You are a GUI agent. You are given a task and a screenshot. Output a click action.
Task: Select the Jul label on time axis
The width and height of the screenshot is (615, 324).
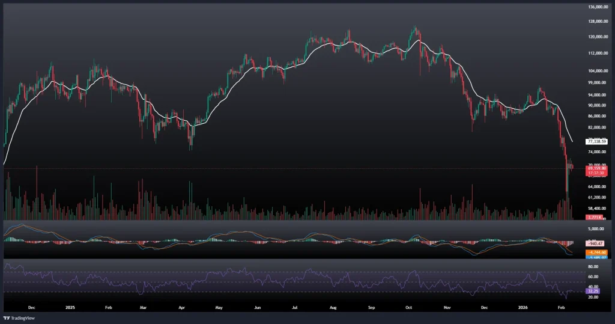pyautogui.click(x=295, y=307)
